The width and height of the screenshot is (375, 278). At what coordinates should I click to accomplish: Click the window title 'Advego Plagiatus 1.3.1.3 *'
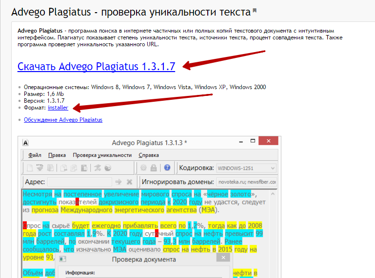pyautogui.click(x=150, y=143)
